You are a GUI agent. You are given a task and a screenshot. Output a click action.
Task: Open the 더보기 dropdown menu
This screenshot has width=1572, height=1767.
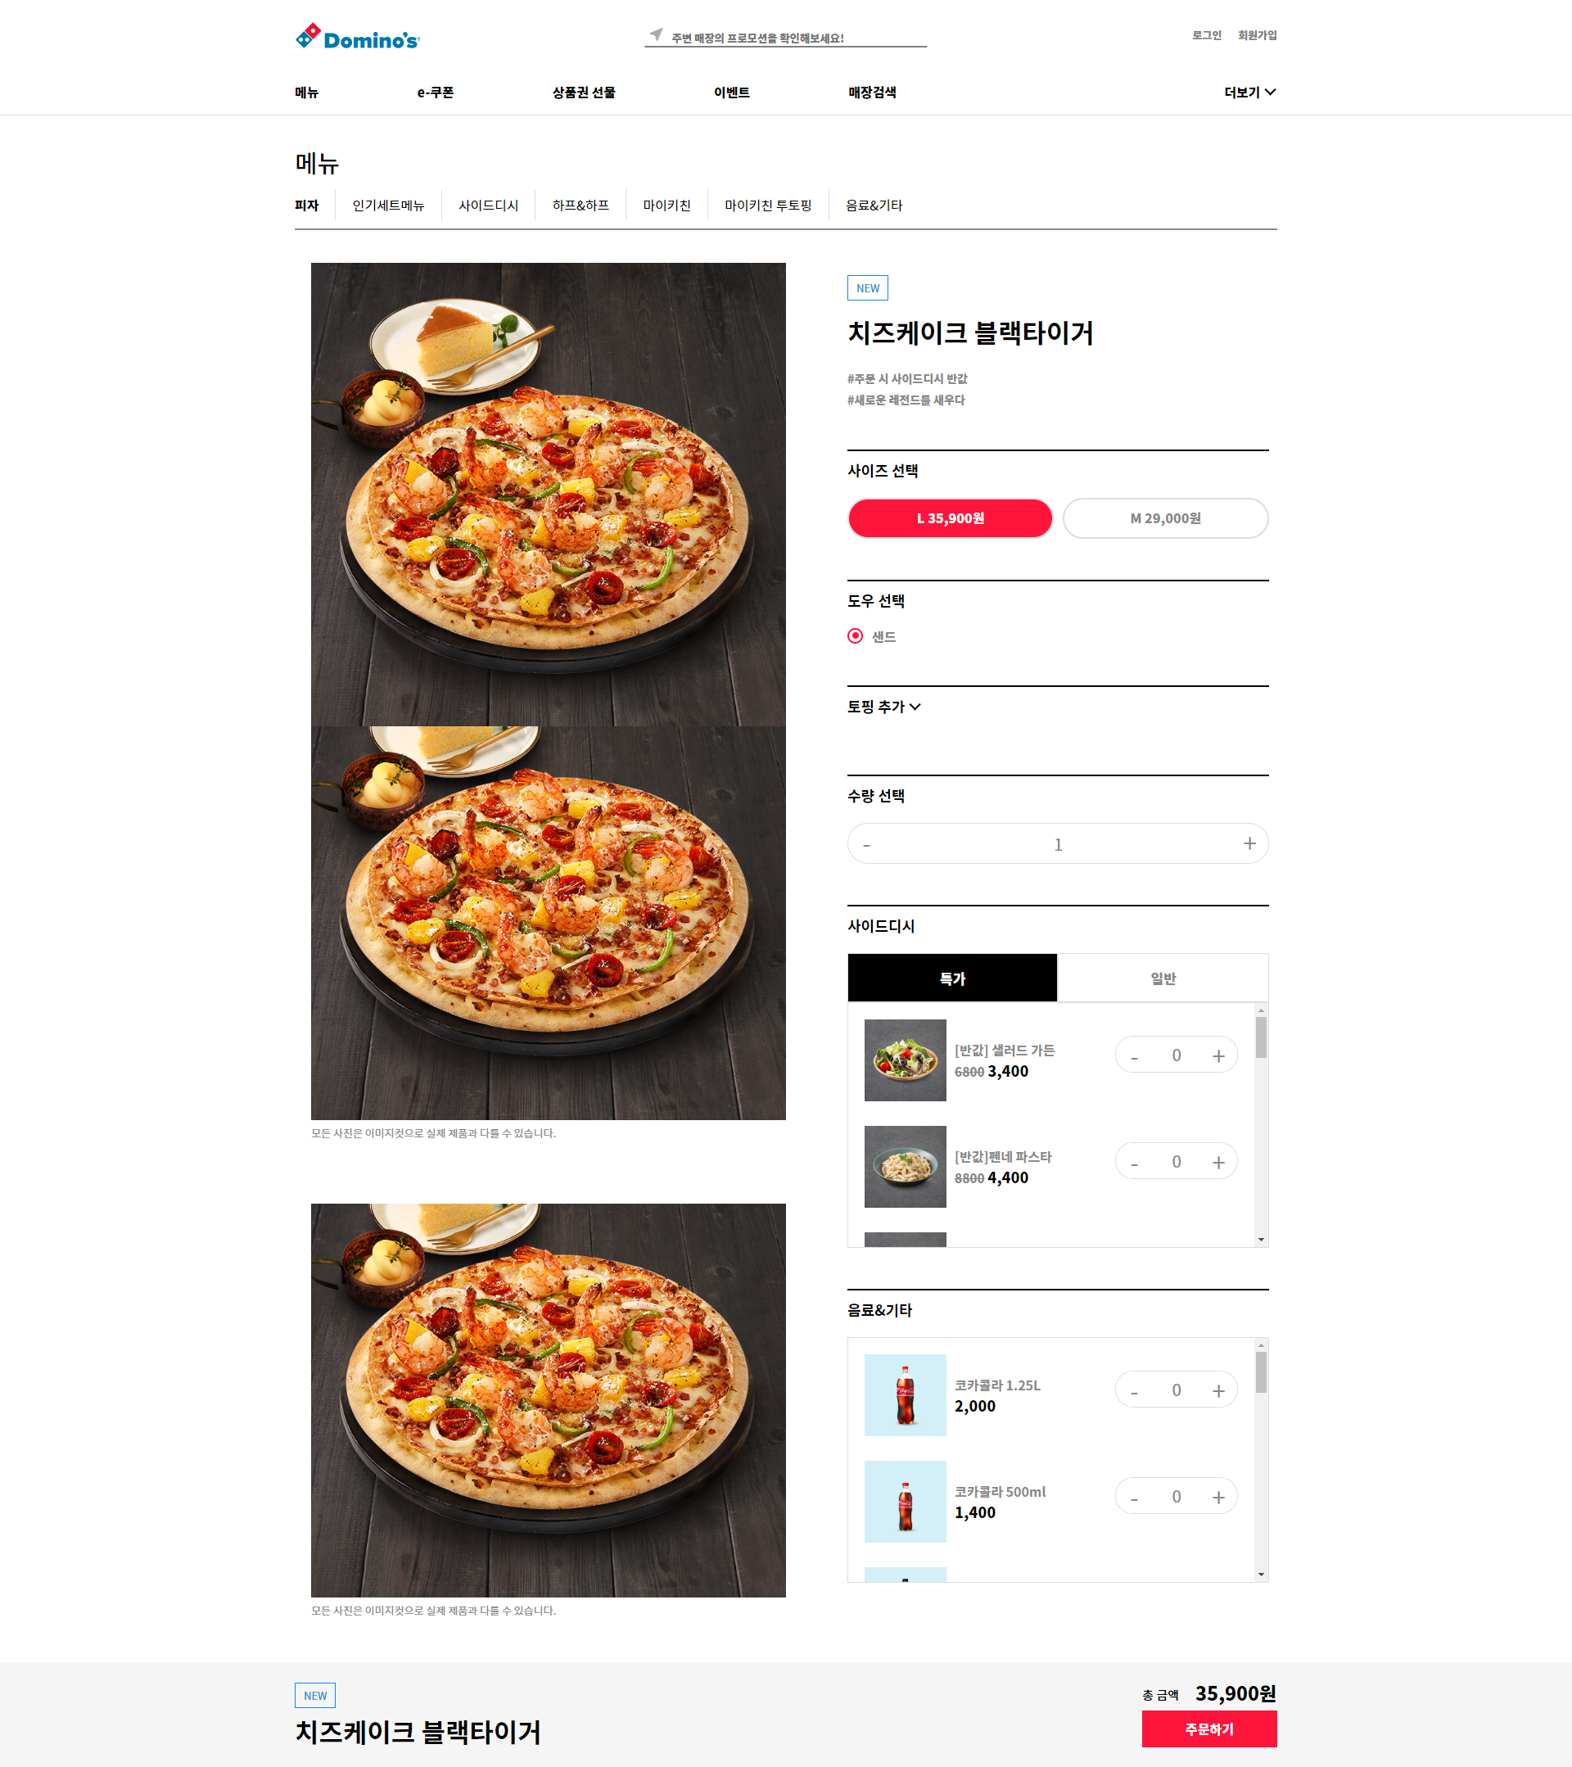(1249, 93)
